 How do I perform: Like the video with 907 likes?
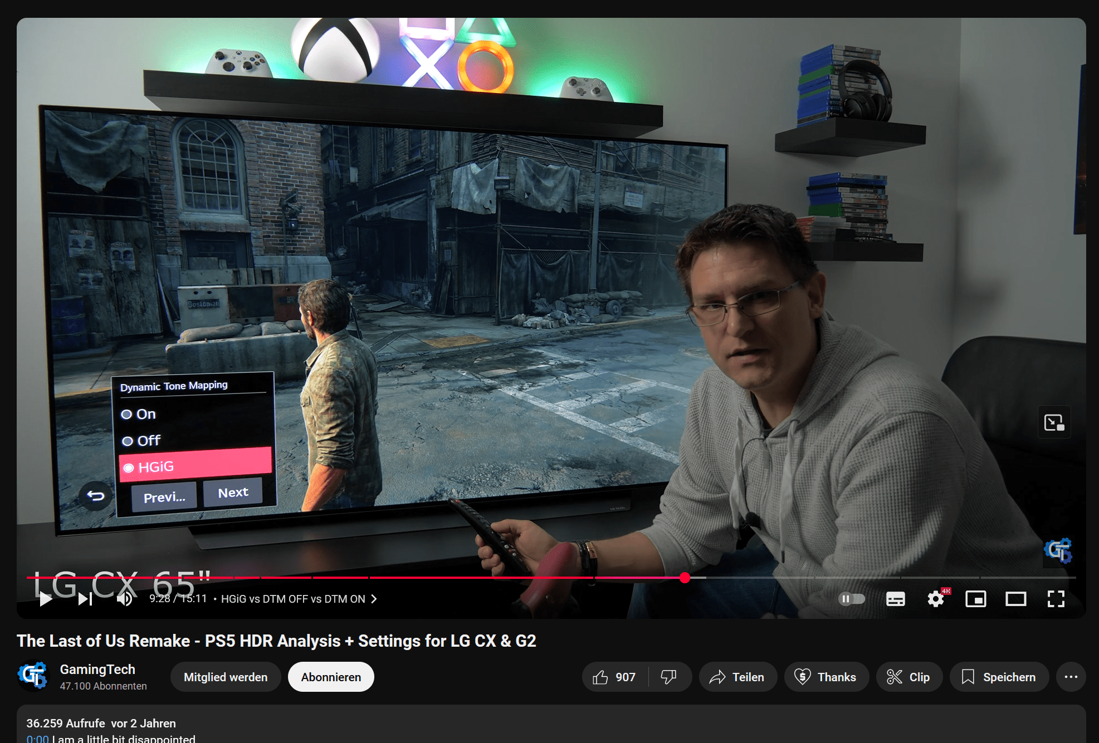(615, 677)
